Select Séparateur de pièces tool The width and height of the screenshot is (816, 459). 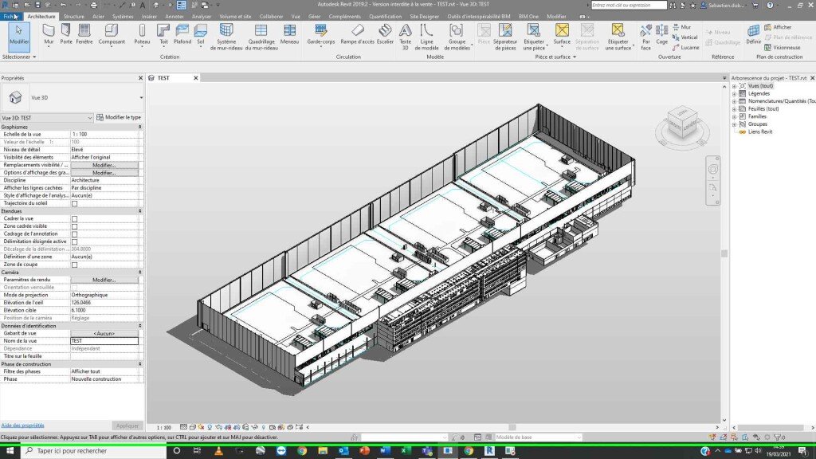pyautogui.click(x=505, y=37)
